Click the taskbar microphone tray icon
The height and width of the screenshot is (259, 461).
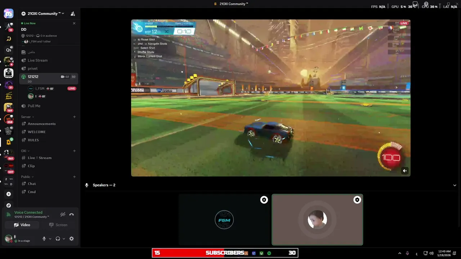pos(407,253)
